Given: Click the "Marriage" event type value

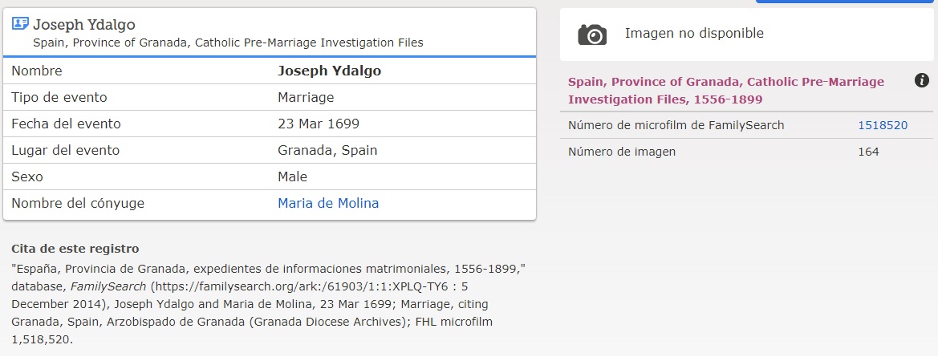Looking at the screenshot, I should [306, 97].
